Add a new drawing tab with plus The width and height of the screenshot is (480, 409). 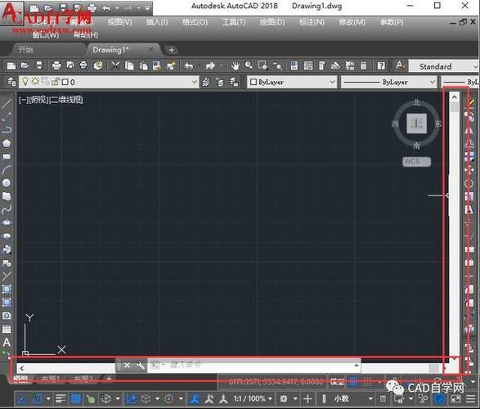(x=171, y=50)
